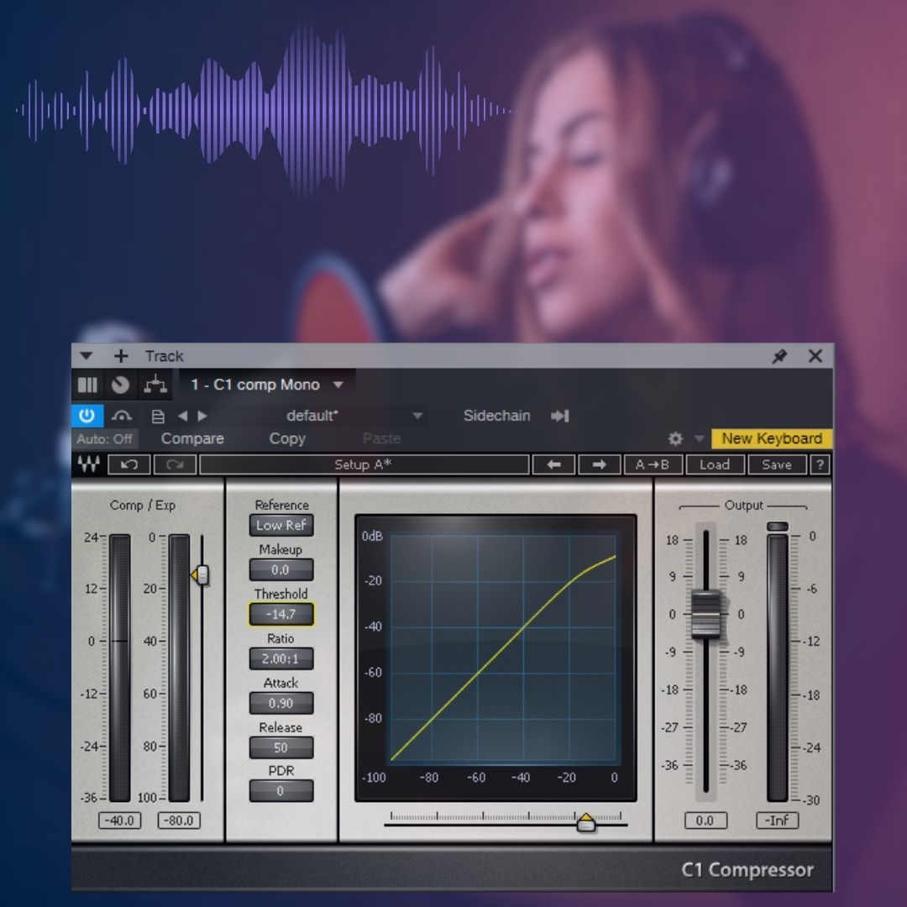Open the Setup A* preset field
907x907 pixels.
pyautogui.click(x=364, y=464)
